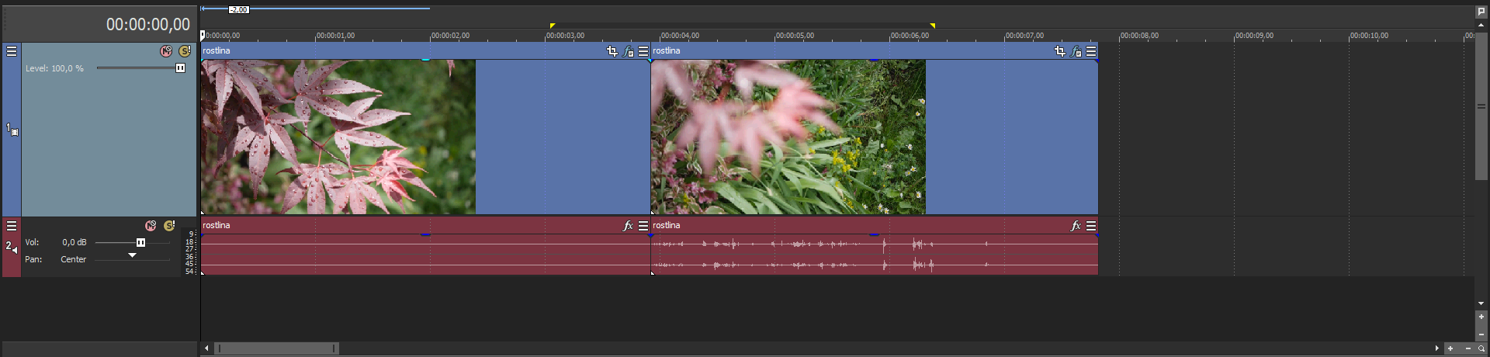Image resolution: width=1490 pixels, height=357 pixels.
Task: Click audio track 2 number icon
Action: point(12,247)
